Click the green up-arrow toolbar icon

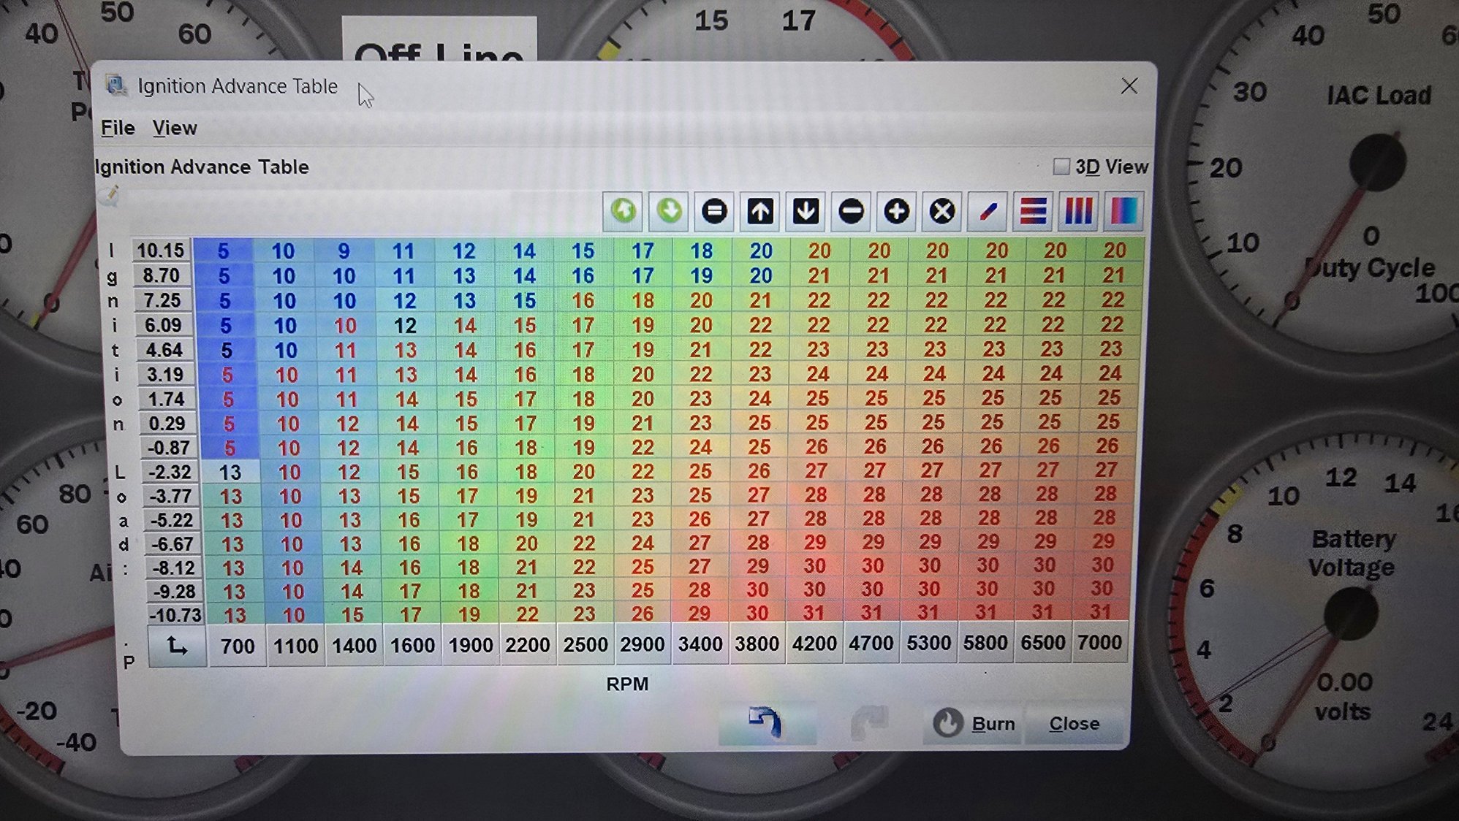(623, 212)
